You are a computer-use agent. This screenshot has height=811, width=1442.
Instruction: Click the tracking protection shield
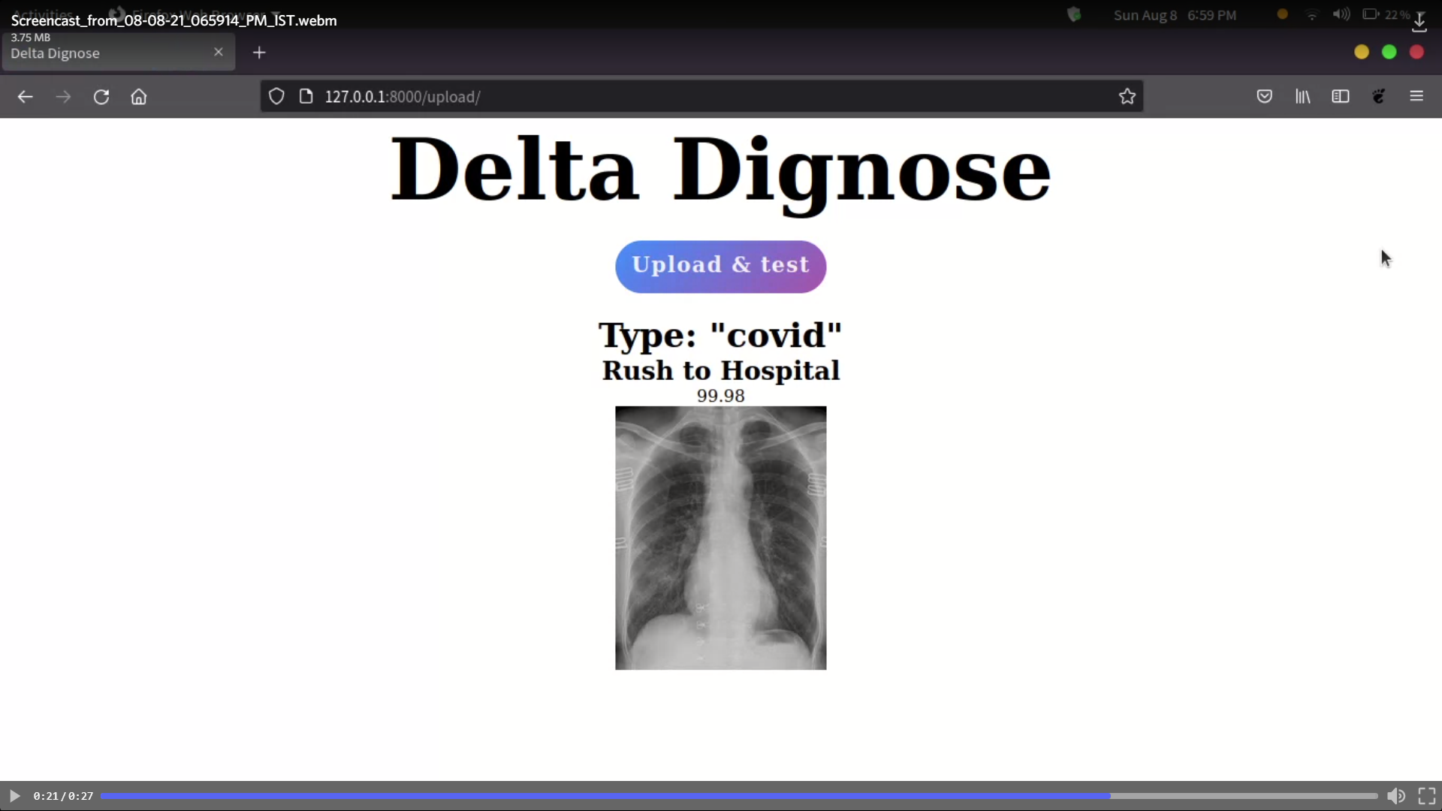tap(276, 96)
